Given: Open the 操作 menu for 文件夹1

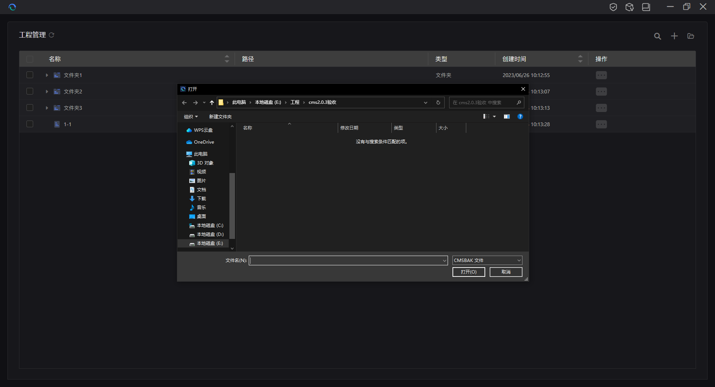Looking at the screenshot, I should (x=601, y=75).
